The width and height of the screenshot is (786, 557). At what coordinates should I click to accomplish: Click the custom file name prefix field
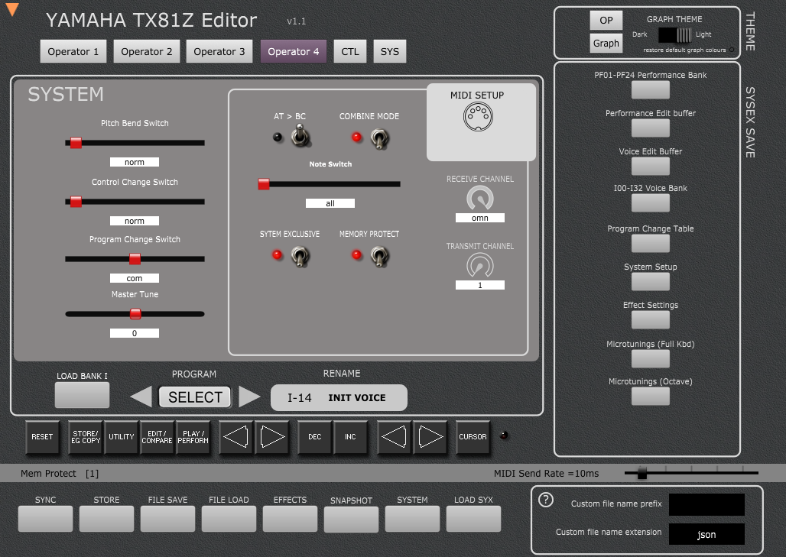pyautogui.click(x=706, y=504)
